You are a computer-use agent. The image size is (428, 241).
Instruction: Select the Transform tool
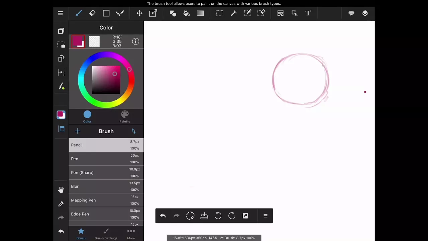153,13
